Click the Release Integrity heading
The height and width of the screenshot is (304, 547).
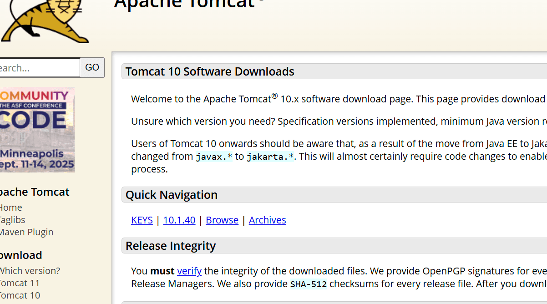(x=171, y=246)
